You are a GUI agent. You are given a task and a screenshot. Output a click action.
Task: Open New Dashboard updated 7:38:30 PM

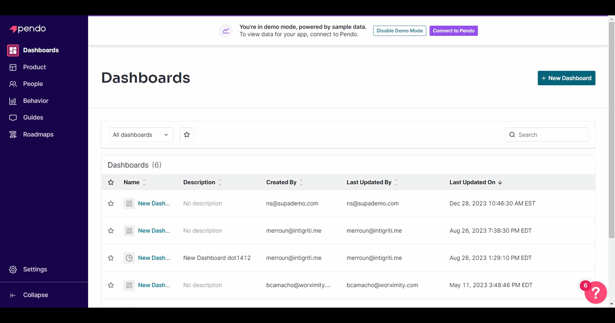(x=154, y=231)
